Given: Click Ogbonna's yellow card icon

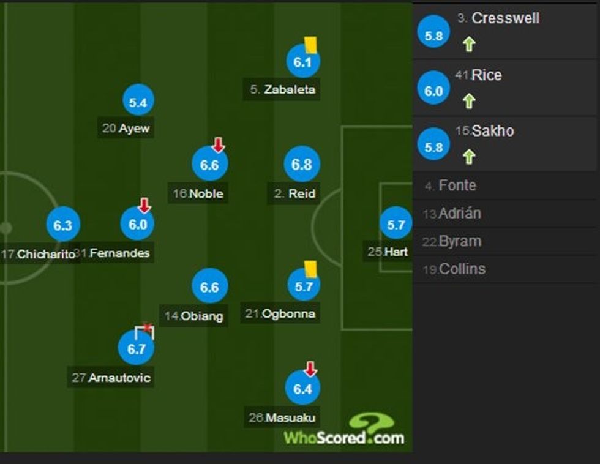Looking at the screenshot, I should click(x=310, y=269).
